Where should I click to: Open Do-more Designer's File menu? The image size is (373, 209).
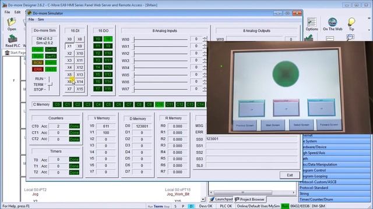tap(7, 12)
